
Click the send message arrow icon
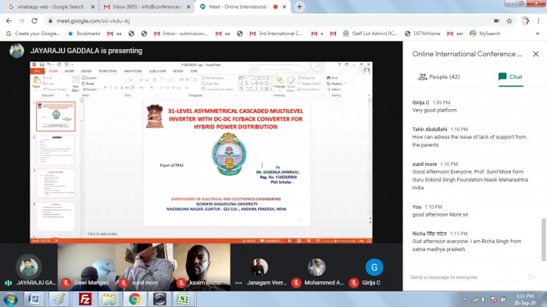click(531, 277)
